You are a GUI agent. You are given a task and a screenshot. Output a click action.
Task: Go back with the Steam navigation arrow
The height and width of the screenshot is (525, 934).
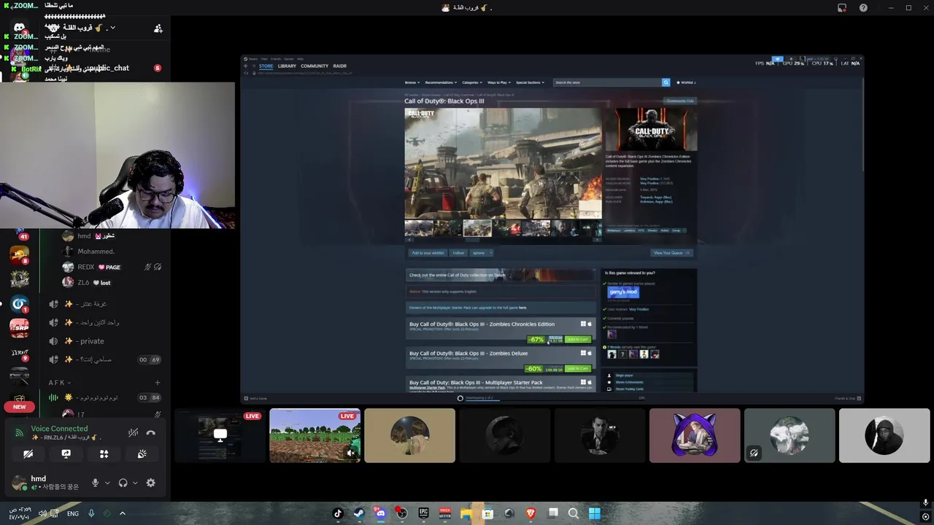246,66
